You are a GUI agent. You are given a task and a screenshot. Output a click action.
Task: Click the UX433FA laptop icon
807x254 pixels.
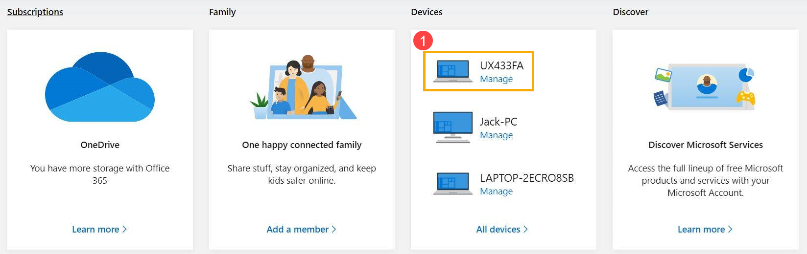click(x=453, y=71)
